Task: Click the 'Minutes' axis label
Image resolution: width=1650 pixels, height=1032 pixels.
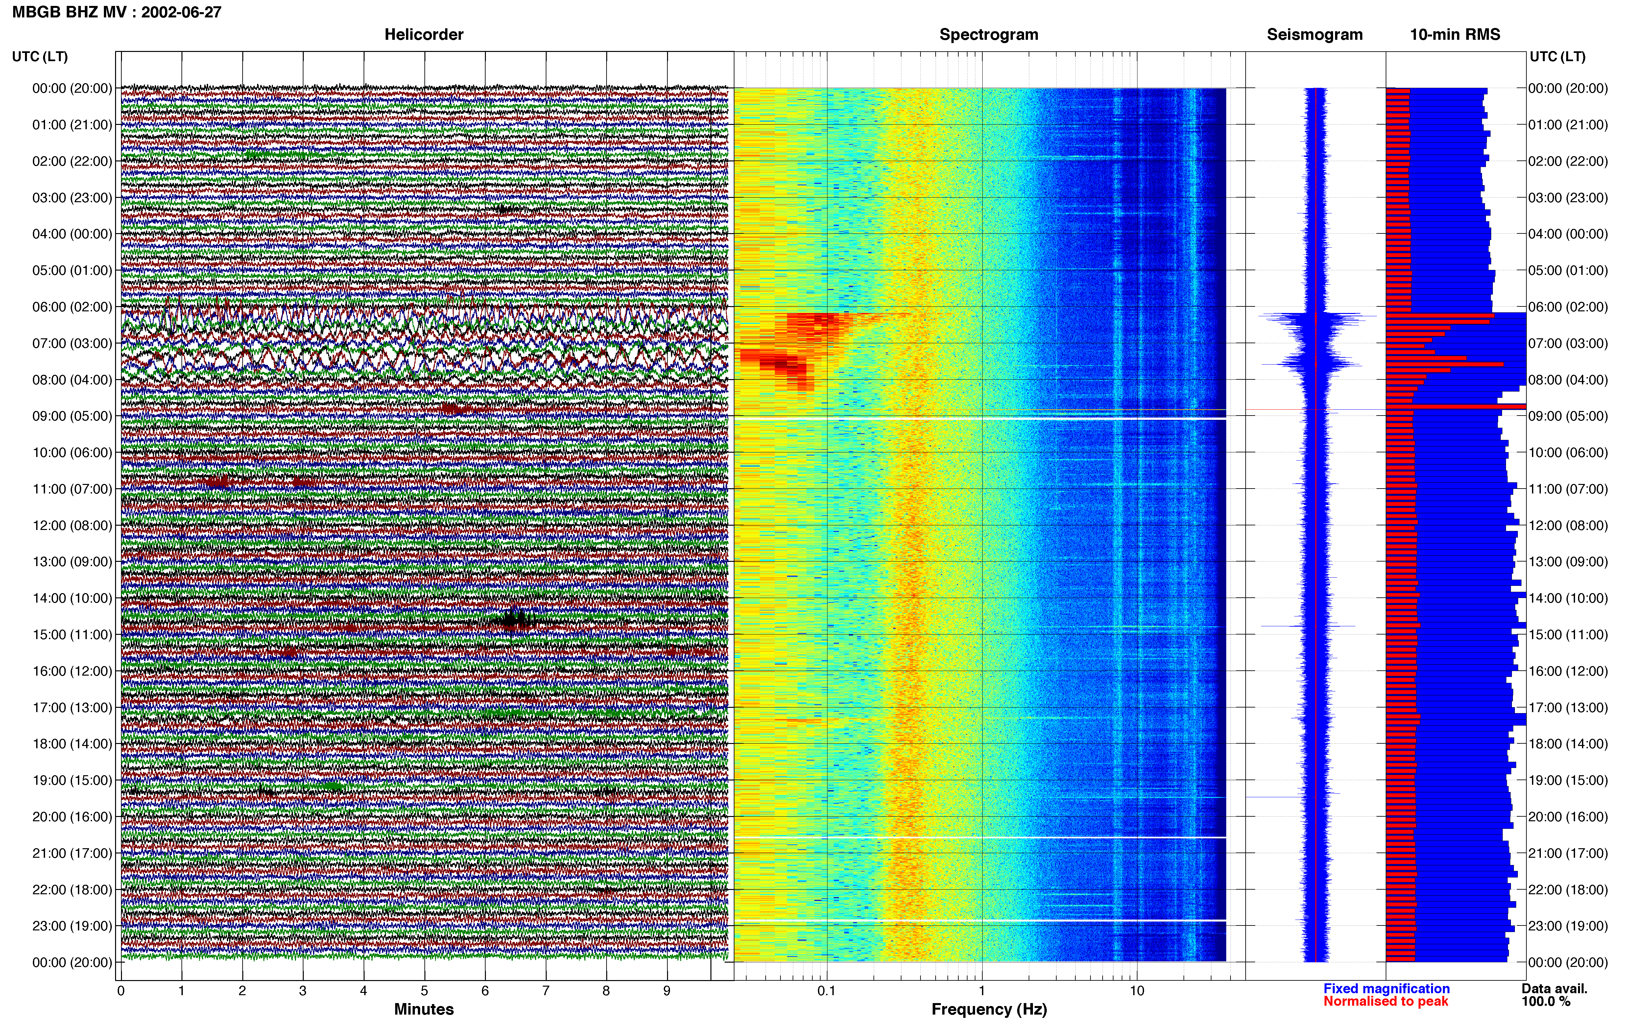Action: coord(424,1009)
